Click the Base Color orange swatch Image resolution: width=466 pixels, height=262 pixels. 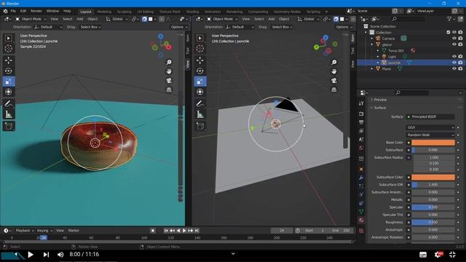[x=433, y=143]
